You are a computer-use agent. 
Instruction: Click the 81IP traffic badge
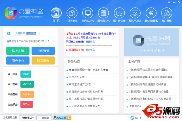pyautogui.click(x=26, y=74)
